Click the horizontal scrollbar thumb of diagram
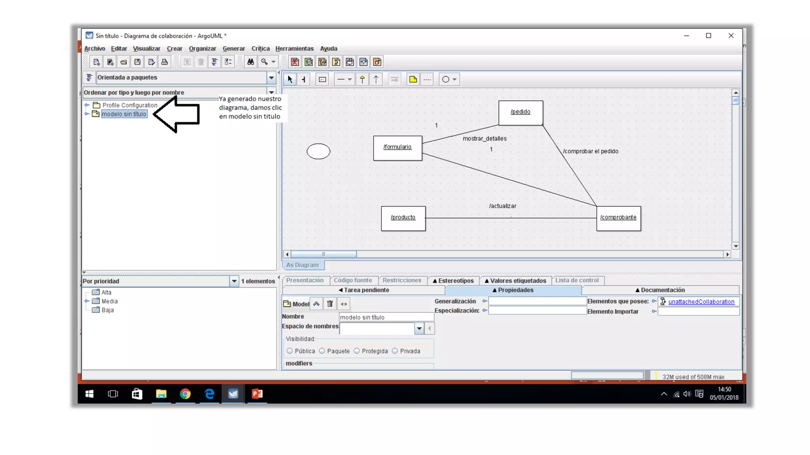The width and height of the screenshot is (810, 455). click(323, 254)
